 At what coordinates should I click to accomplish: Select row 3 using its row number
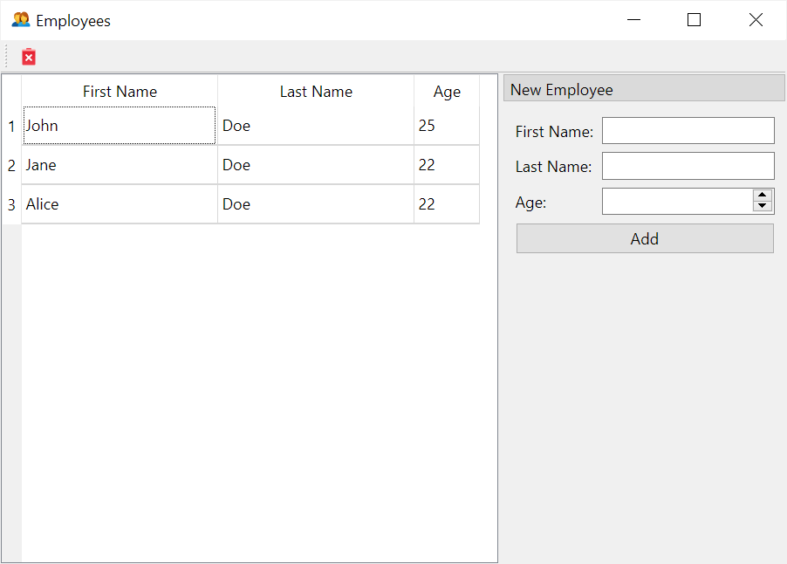click(x=10, y=203)
